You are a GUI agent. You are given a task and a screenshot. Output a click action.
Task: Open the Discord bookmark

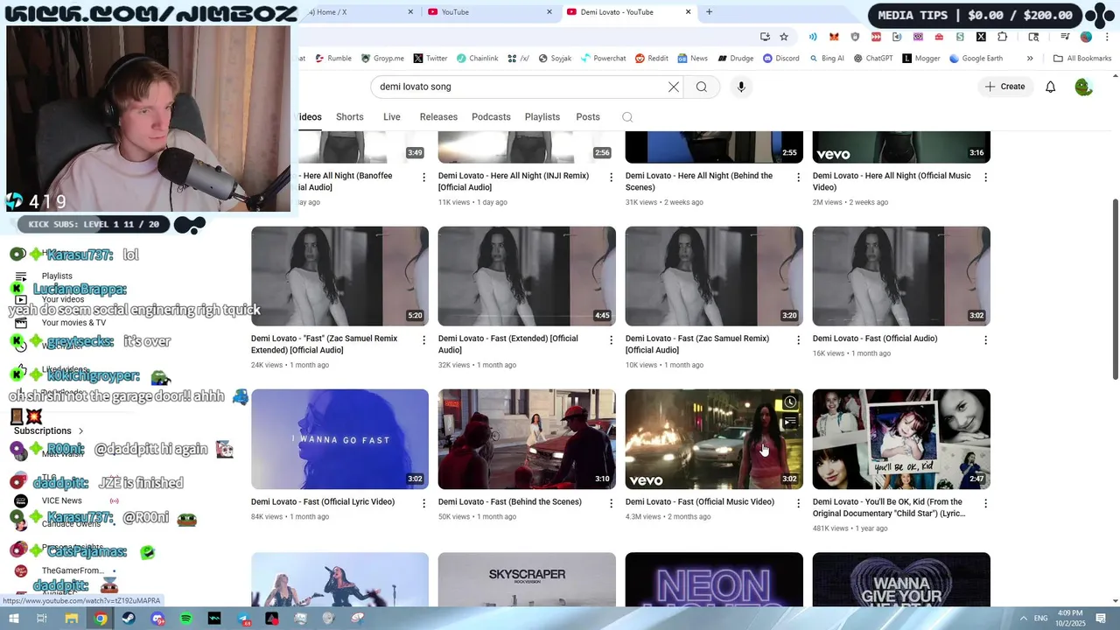tap(781, 59)
